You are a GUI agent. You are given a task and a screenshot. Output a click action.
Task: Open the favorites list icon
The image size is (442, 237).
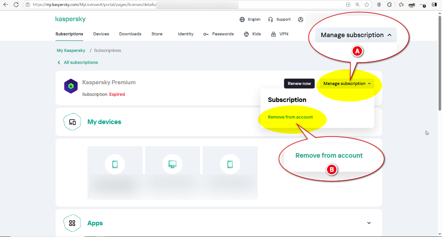point(401,5)
